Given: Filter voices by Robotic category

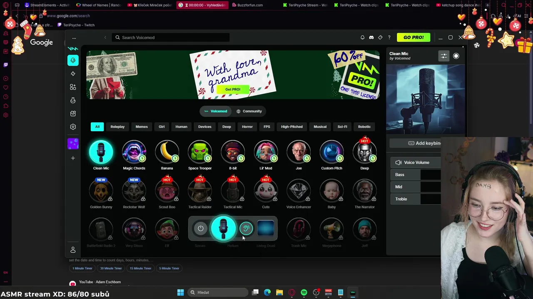Looking at the screenshot, I should [x=364, y=127].
